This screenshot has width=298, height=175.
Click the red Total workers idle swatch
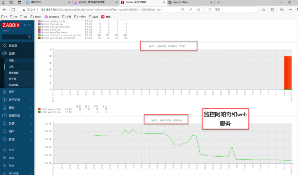click(40, 109)
